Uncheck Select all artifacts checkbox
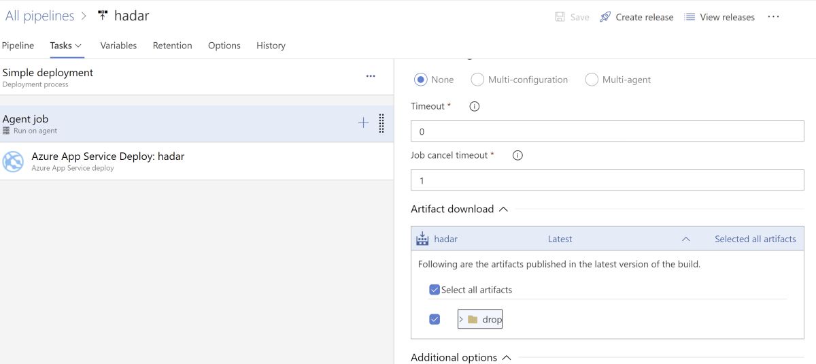 pyautogui.click(x=435, y=290)
